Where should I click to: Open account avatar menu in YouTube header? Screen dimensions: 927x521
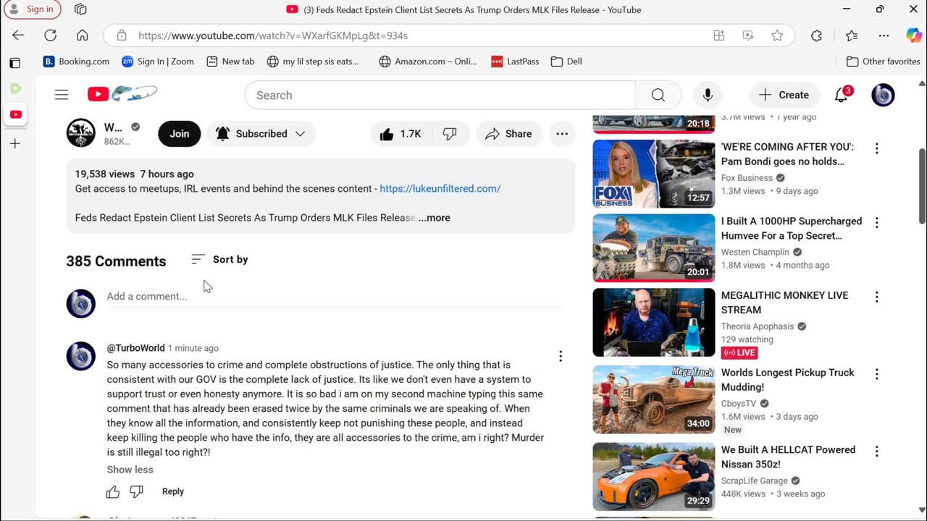(883, 95)
